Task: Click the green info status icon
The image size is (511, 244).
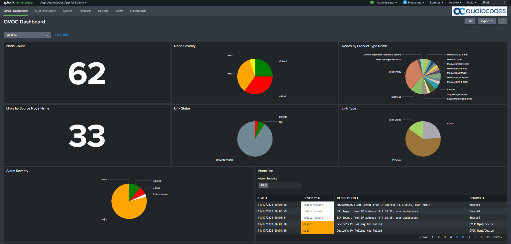Action: coord(372,2)
